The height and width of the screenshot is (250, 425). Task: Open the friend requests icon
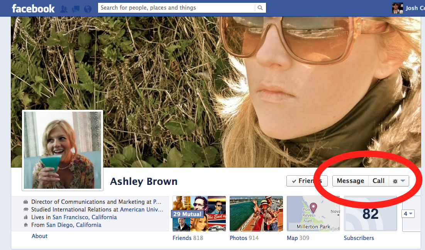tap(64, 9)
